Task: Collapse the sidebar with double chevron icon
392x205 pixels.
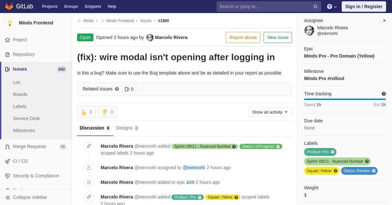Action: [x=8, y=197]
